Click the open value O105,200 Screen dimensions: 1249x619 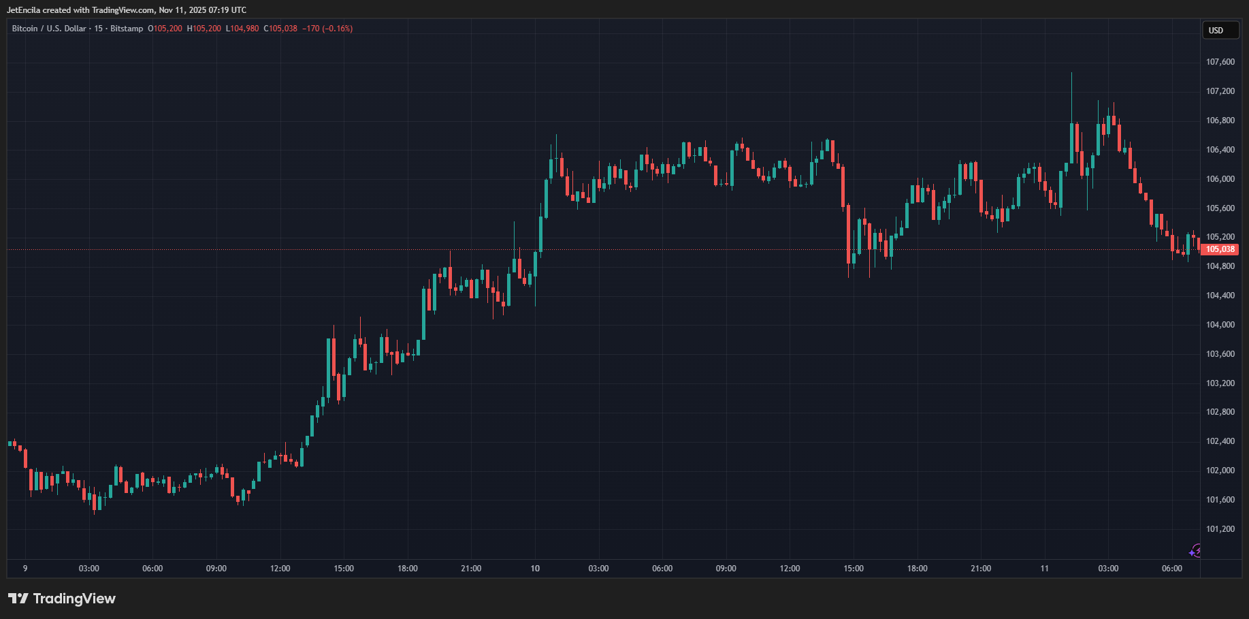tap(165, 29)
